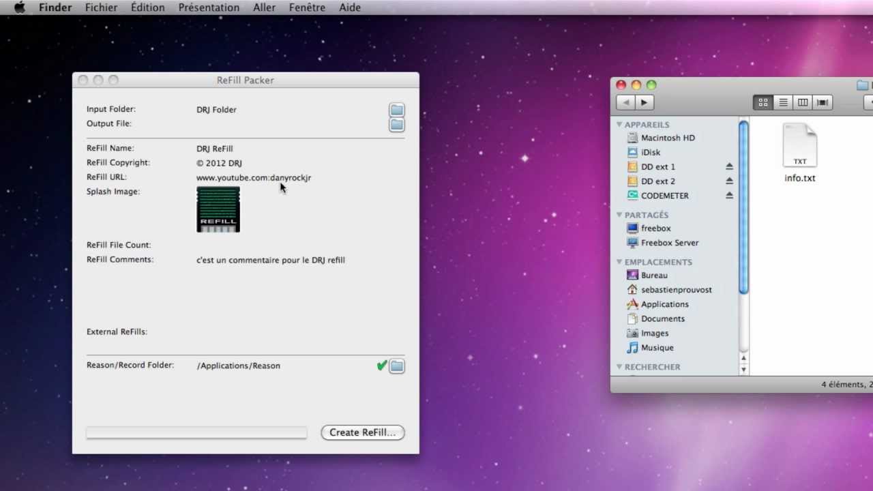Open the Présentation menu
Image resolution: width=873 pixels, height=491 pixels.
(209, 8)
